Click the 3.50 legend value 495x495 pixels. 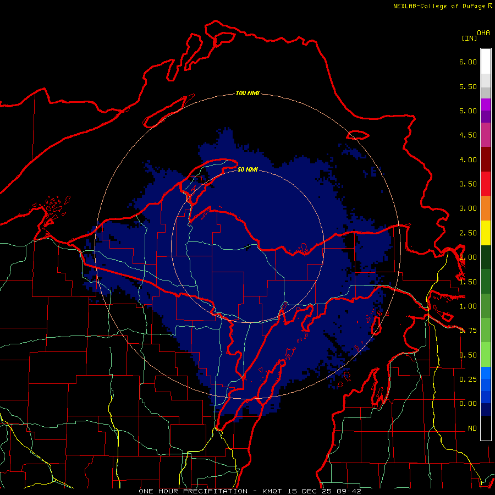point(468,184)
